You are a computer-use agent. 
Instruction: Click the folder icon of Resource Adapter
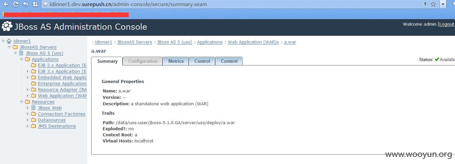[34, 90]
